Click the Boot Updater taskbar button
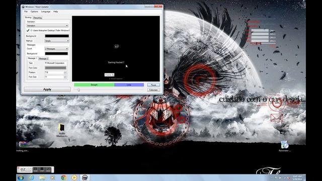 pos(85,177)
